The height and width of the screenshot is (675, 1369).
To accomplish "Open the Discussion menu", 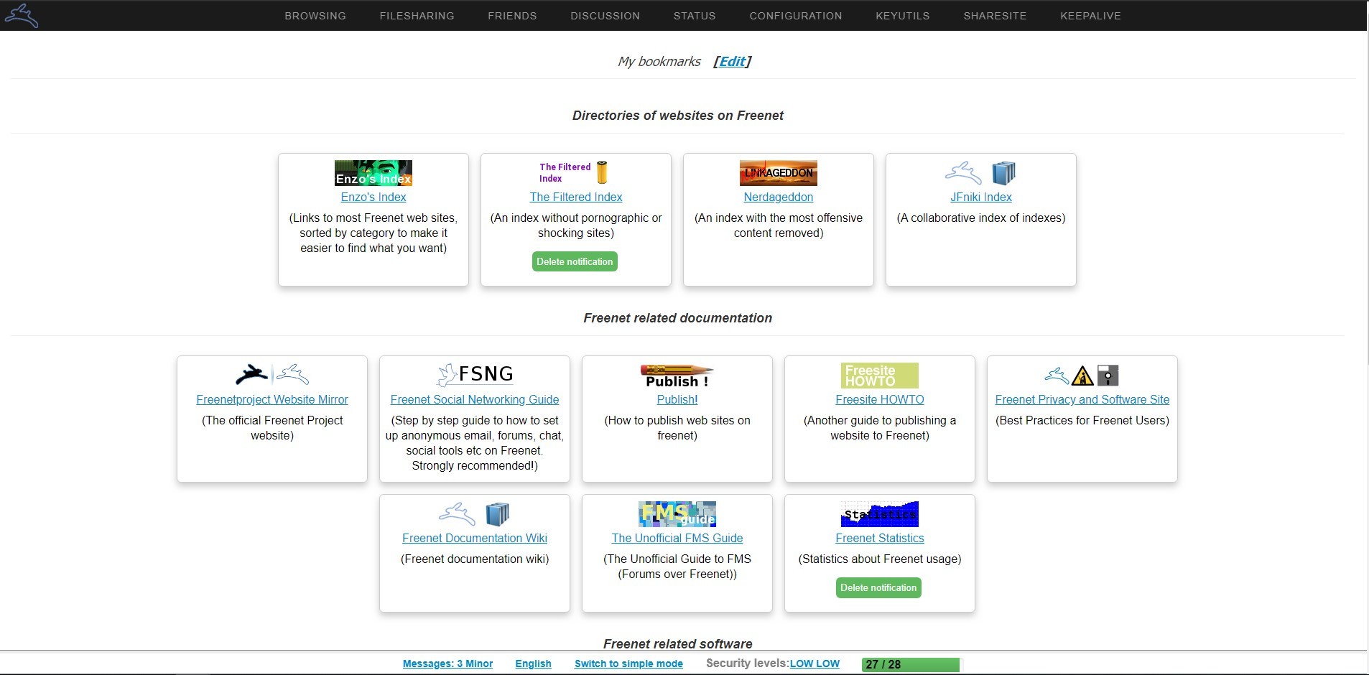I will tap(605, 16).
